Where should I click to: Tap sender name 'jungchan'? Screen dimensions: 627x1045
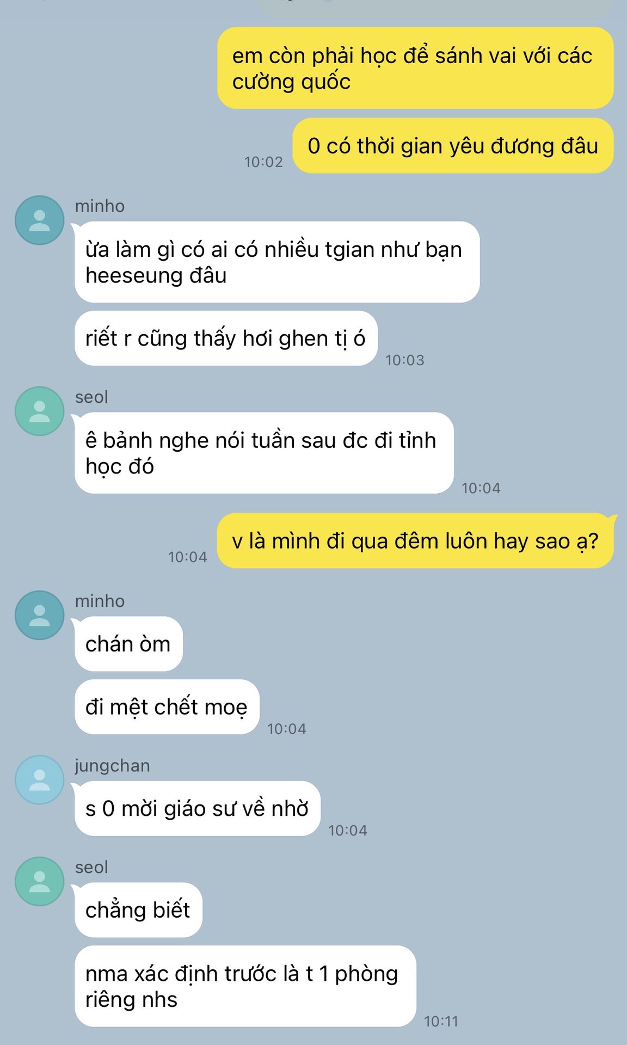pyautogui.click(x=112, y=766)
